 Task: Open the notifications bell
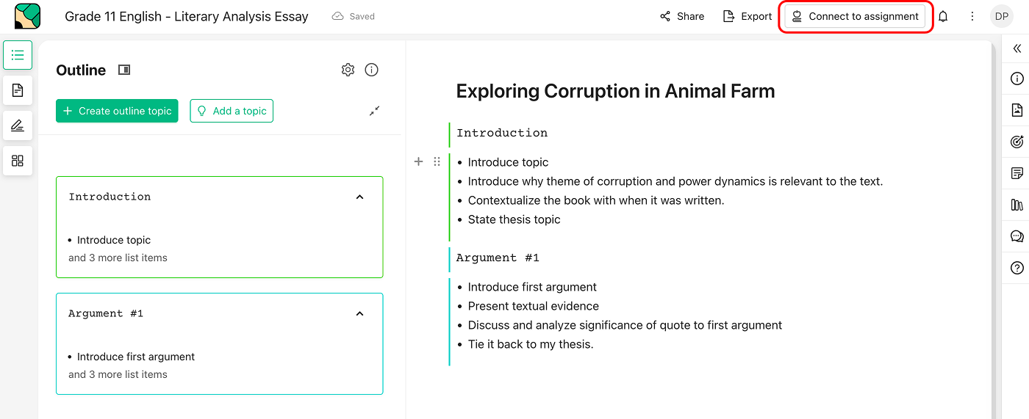[x=943, y=16]
